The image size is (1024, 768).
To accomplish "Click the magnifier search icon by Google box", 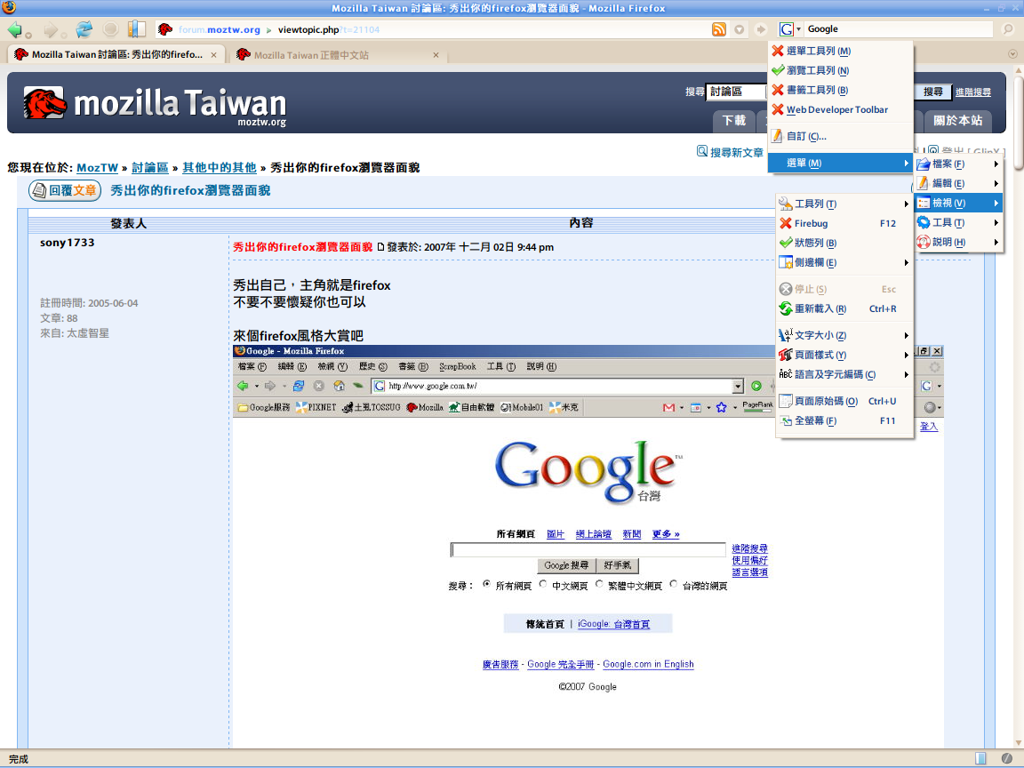I will (x=1008, y=29).
